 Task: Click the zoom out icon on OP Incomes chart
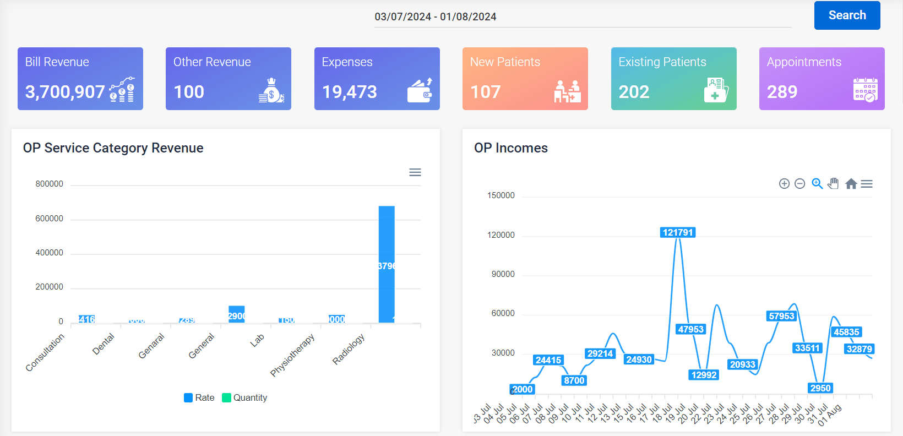pyautogui.click(x=800, y=184)
